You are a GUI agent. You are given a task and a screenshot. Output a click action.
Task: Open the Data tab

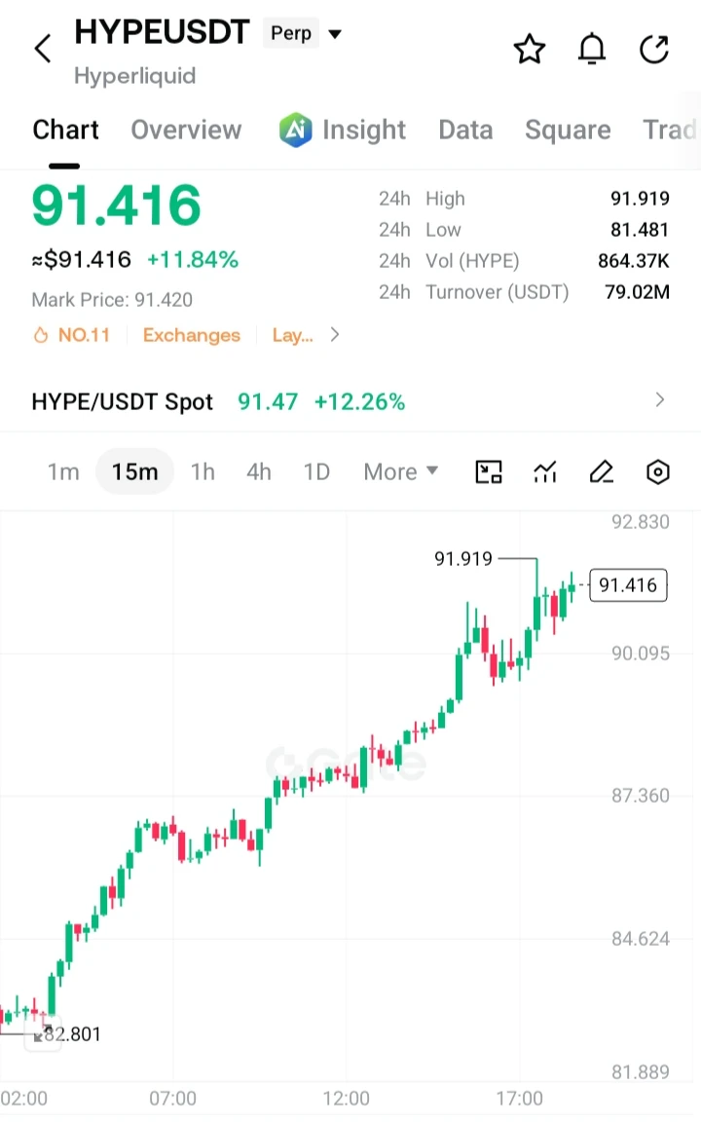tap(465, 130)
